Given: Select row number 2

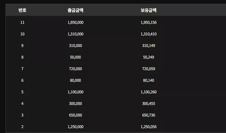Looking at the screenshot, I should pos(22,127).
